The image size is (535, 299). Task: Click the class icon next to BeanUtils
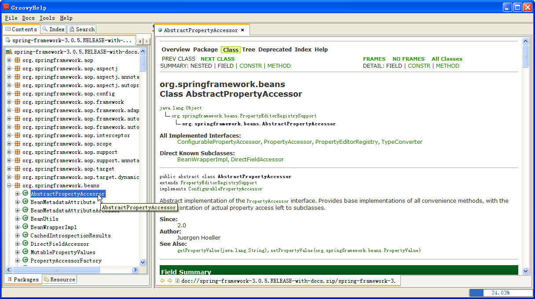click(26, 219)
